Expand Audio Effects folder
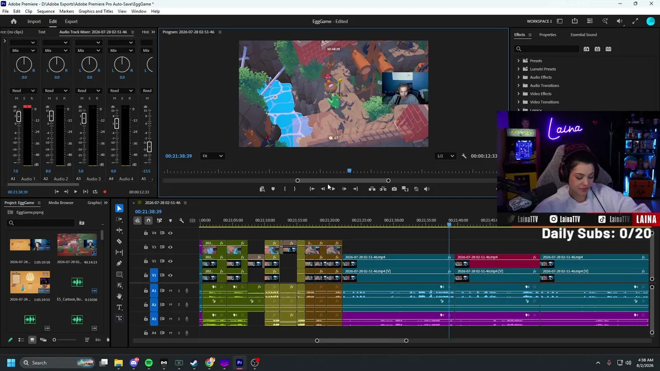 pyautogui.click(x=519, y=77)
